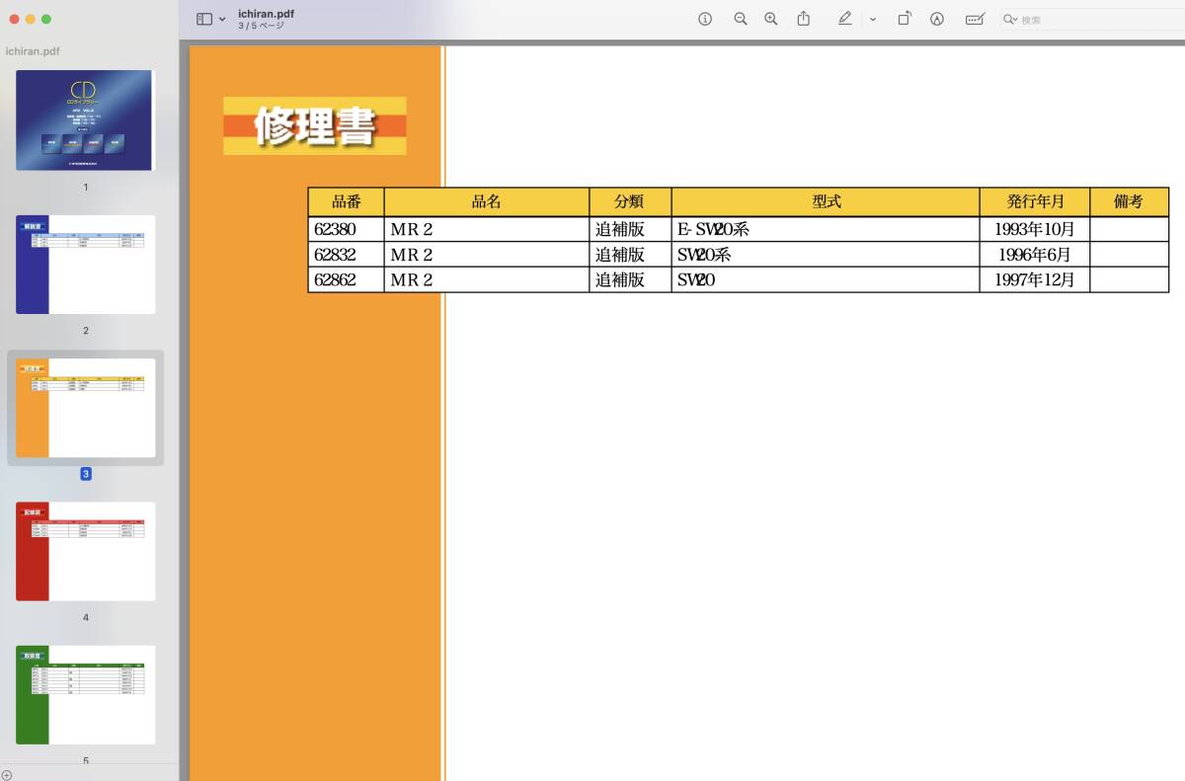Click the add page plus button

pyautogui.click(x=7, y=775)
